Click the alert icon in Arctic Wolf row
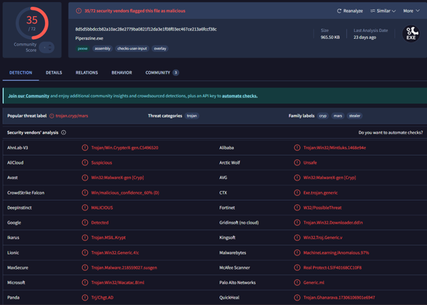This screenshot has height=305, width=427. pos(297,163)
